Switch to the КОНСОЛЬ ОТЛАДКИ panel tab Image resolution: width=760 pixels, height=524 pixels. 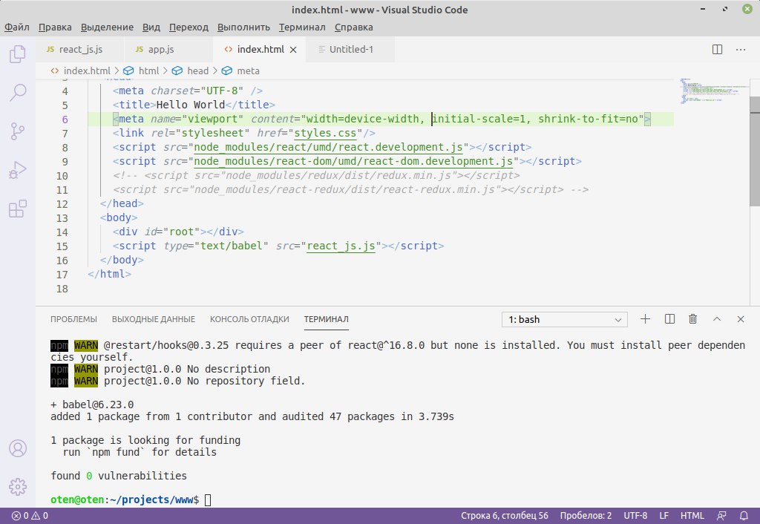click(x=249, y=319)
